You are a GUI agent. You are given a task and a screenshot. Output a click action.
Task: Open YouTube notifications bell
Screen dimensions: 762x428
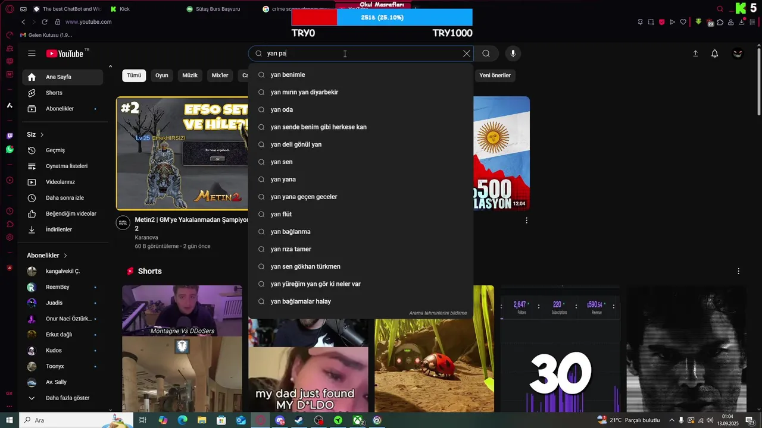715,53
